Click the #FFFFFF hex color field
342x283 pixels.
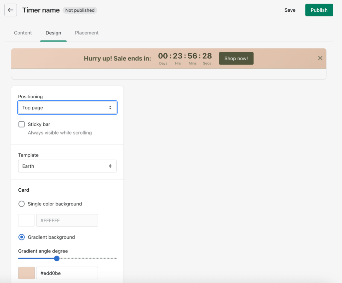67,220
